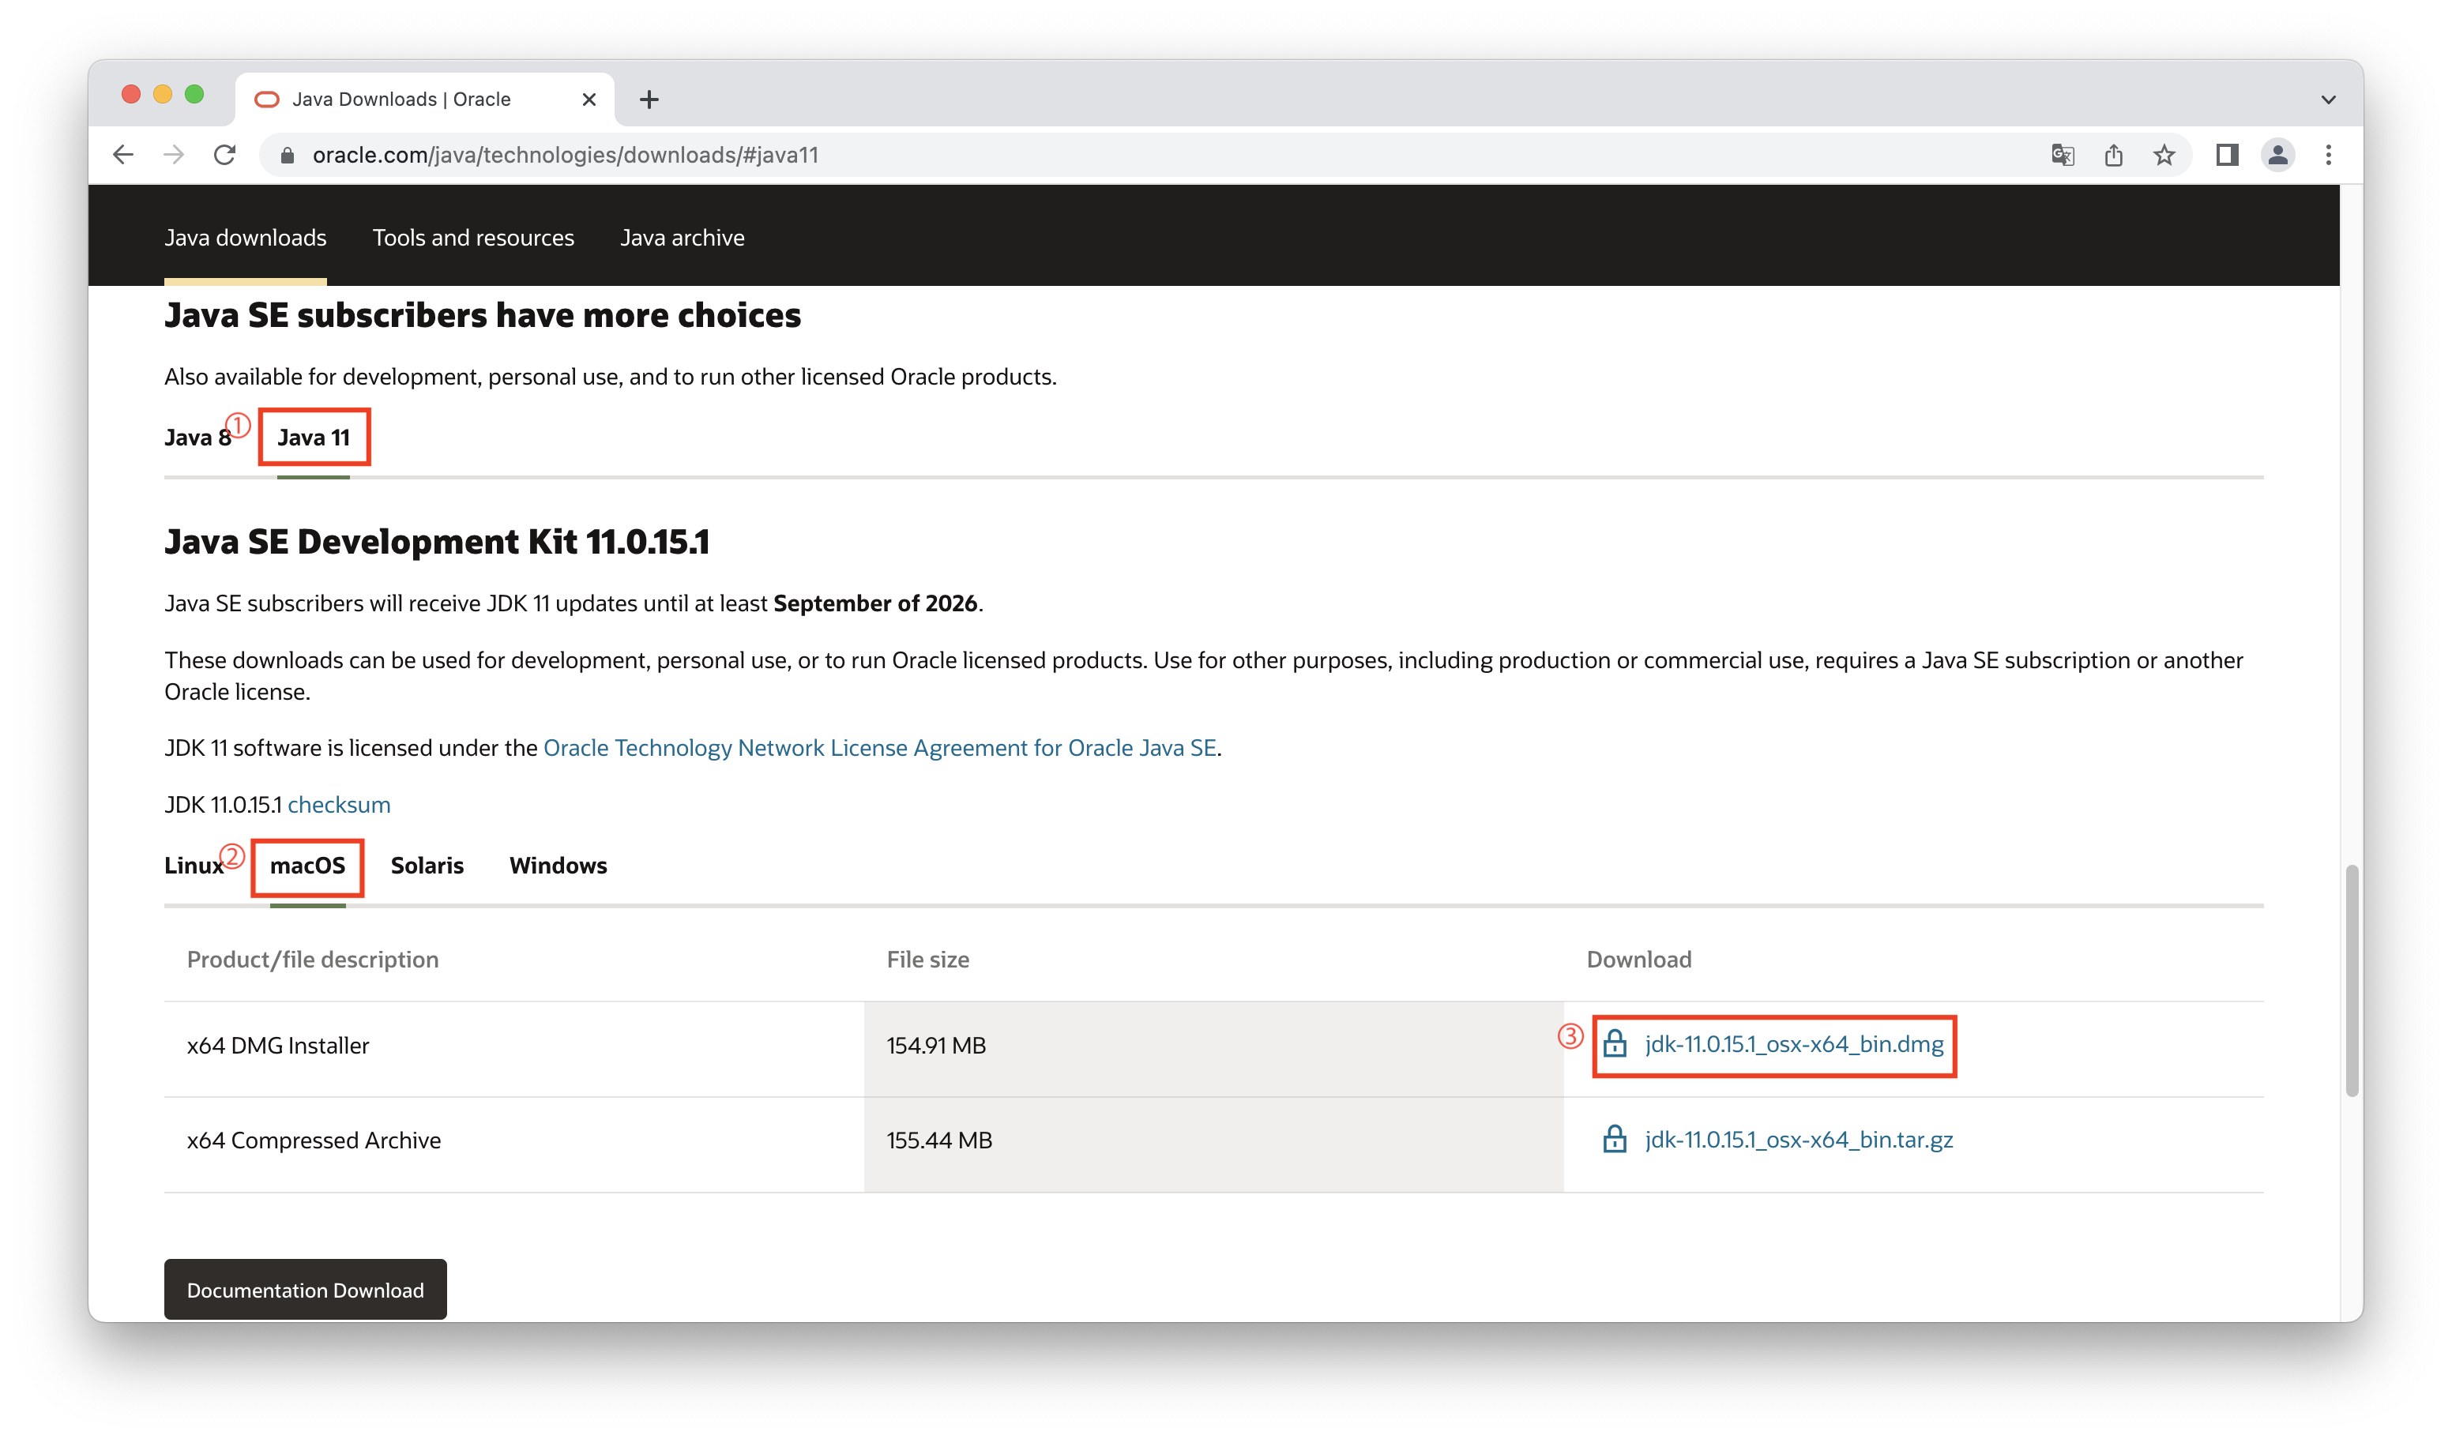Click the Java SE Development Kit 11.0.15.1 heading
The width and height of the screenshot is (2452, 1439).
click(x=437, y=541)
